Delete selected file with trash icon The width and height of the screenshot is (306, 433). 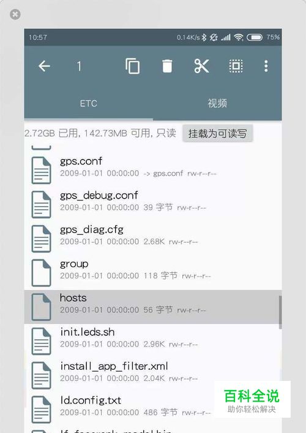167,66
